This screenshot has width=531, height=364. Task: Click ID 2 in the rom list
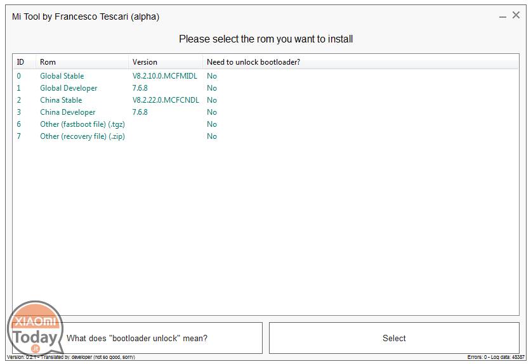point(19,100)
